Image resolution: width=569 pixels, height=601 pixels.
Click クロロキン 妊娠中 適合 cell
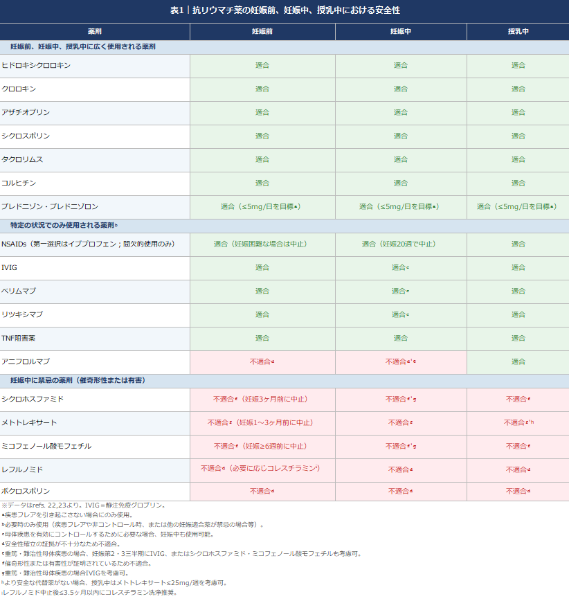coord(401,89)
